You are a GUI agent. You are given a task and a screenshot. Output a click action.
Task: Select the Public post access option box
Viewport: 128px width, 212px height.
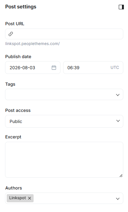pos(64,121)
